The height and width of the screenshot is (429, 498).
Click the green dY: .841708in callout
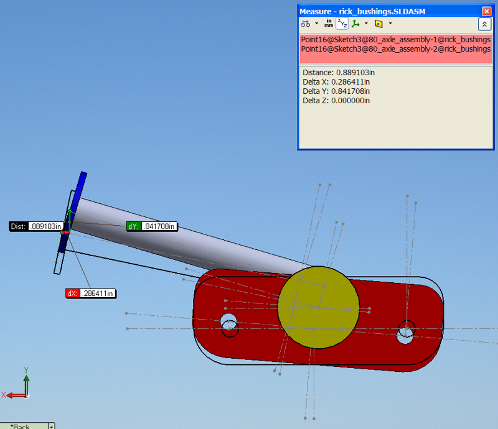click(152, 226)
